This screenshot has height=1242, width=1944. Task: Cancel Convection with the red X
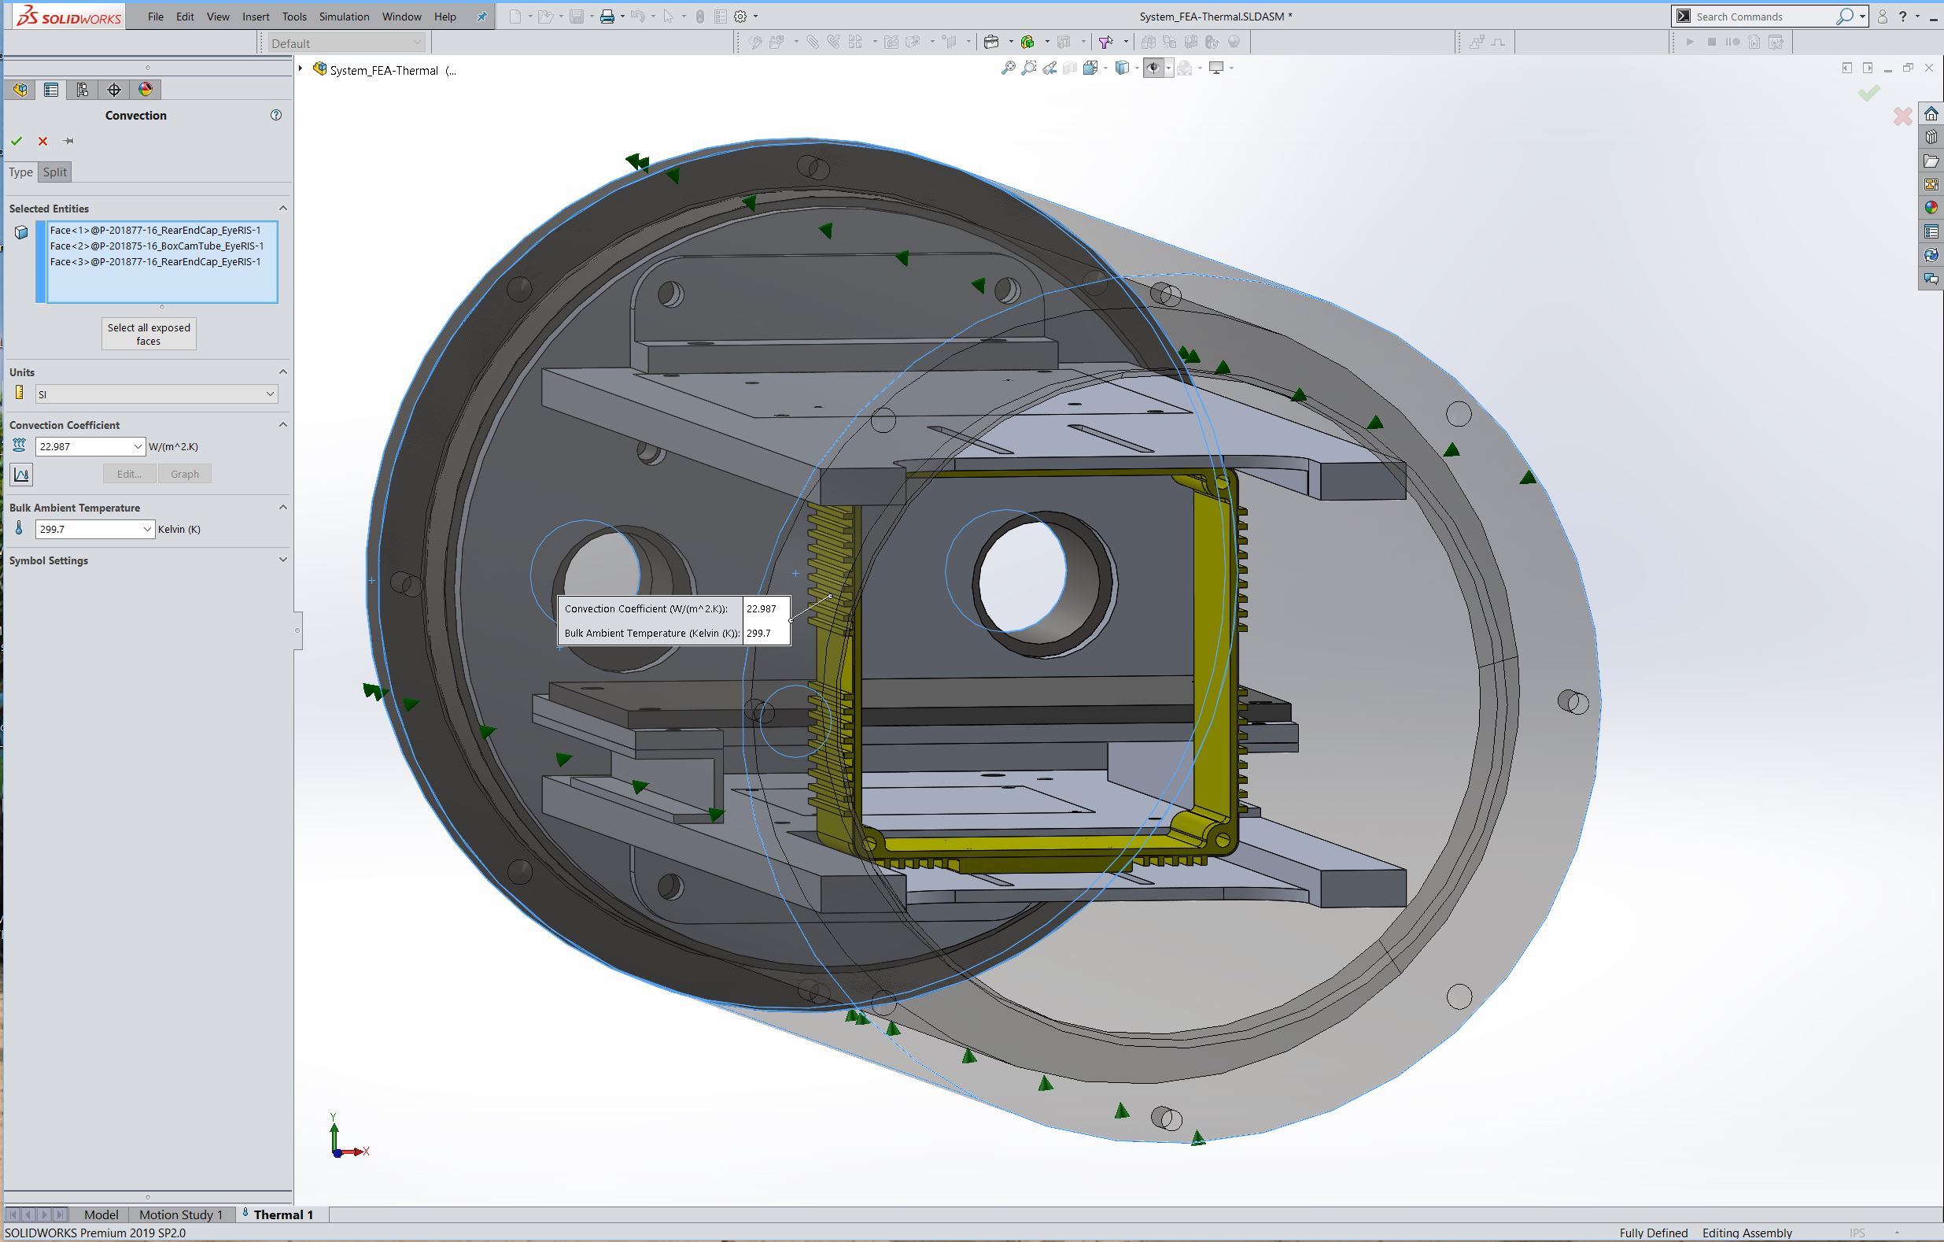[42, 142]
